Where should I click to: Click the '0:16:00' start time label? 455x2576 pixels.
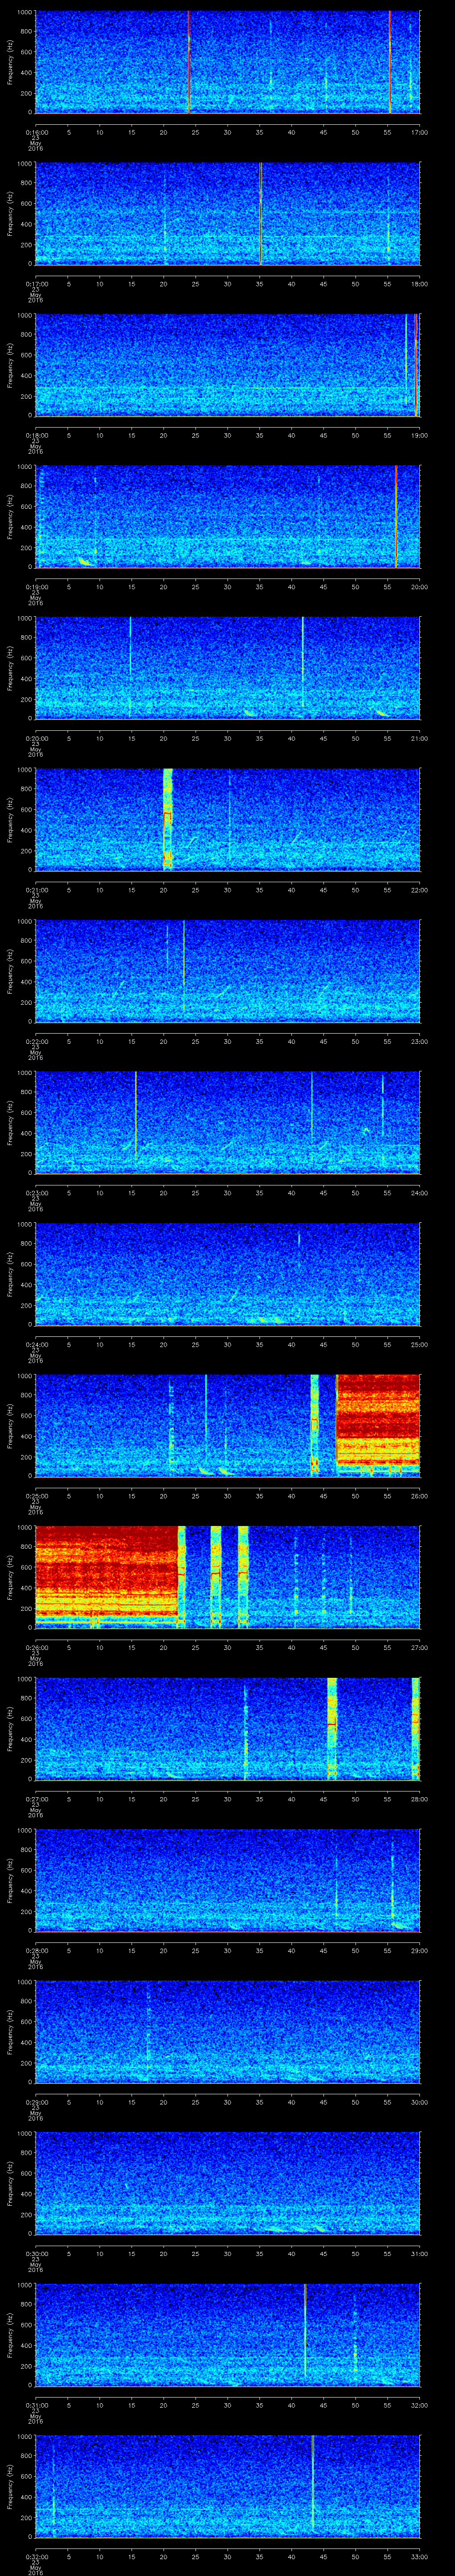pyautogui.click(x=36, y=132)
